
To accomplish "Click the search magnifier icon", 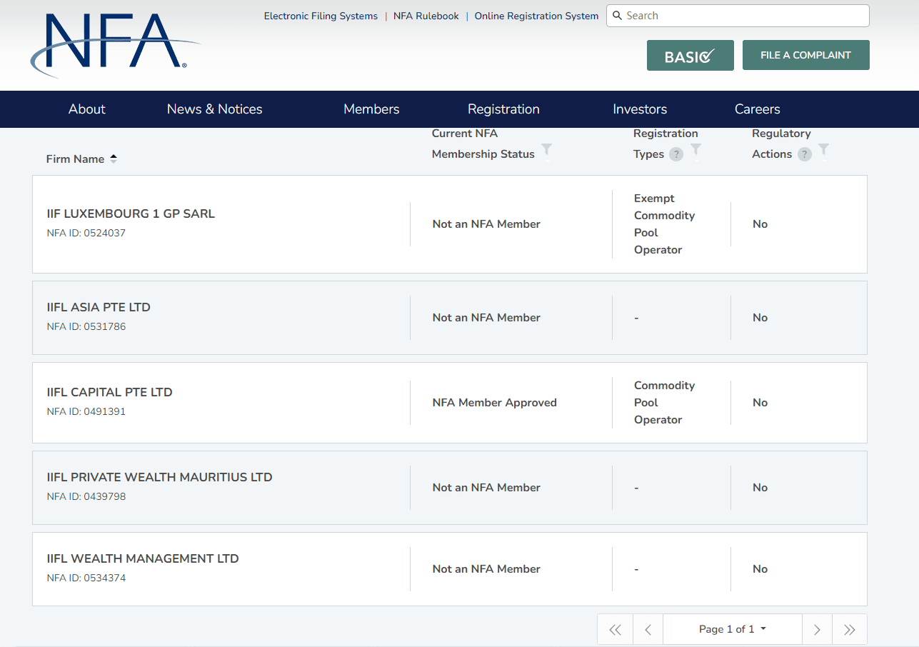I will 618,16.
